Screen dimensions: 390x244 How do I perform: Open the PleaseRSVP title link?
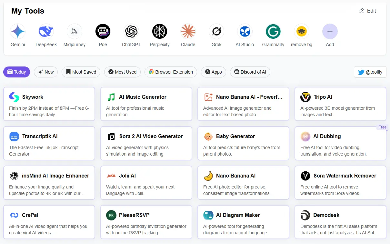[134, 215]
